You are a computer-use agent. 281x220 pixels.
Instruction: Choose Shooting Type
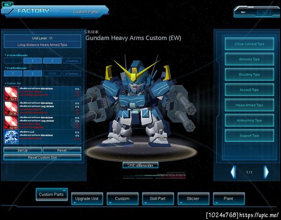[x=249, y=75]
